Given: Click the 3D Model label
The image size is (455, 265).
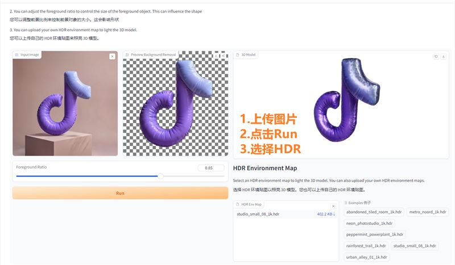Looking at the screenshot, I should pyautogui.click(x=246, y=54).
